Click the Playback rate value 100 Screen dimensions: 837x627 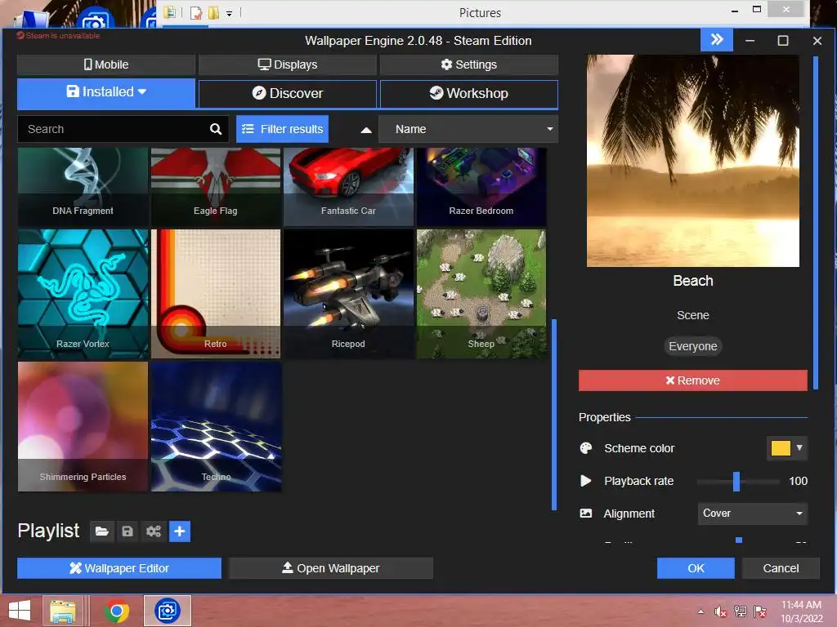point(798,481)
